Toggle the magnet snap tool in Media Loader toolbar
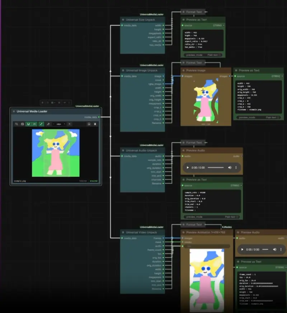Screen dimensions: 287x313 pyautogui.click(x=28, y=124)
